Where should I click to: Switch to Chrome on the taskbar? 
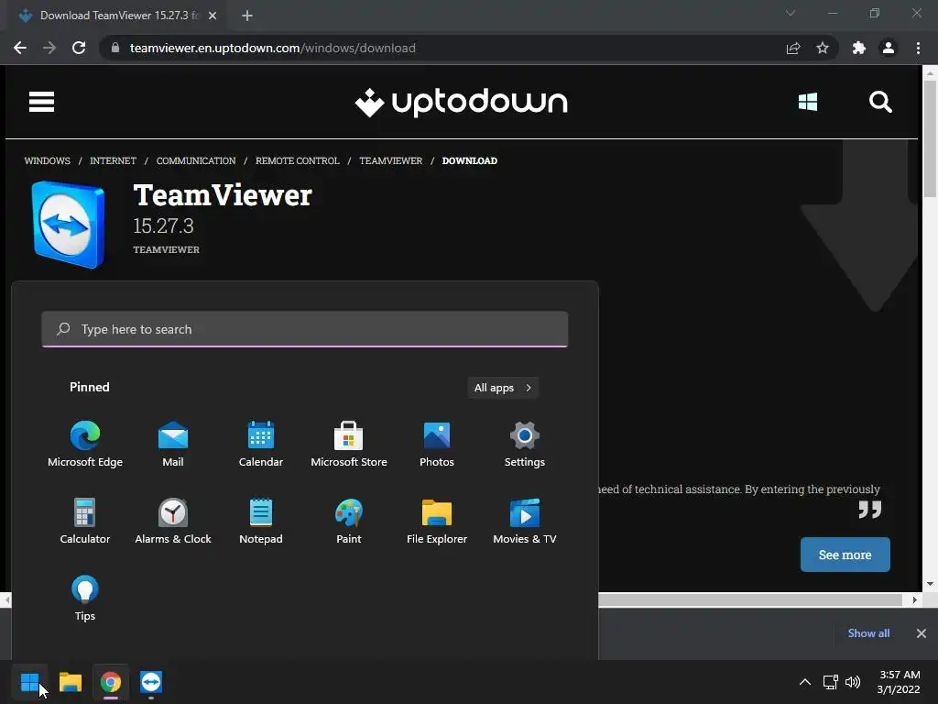tap(111, 682)
